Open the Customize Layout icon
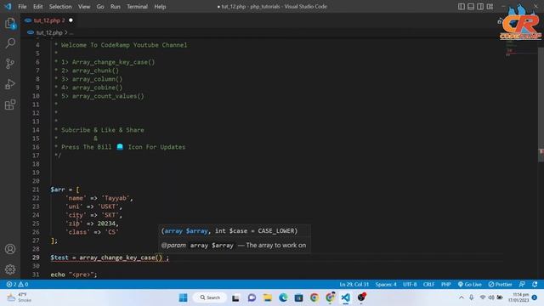The width and height of the screenshot is (544, 306). click(x=490, y=6)
